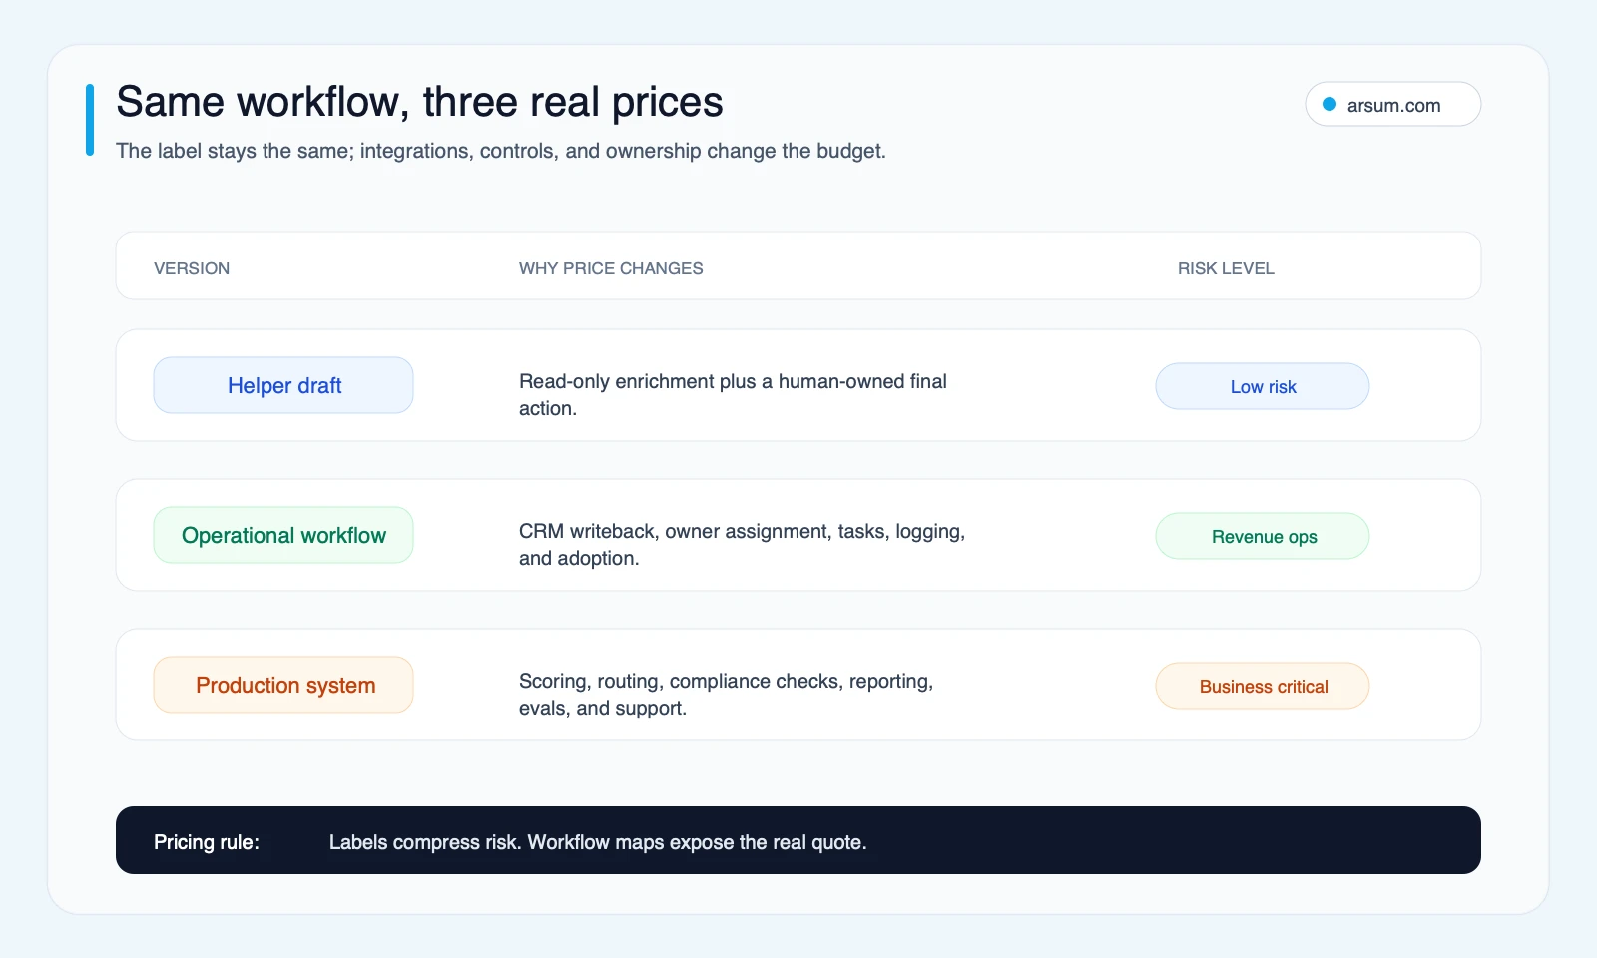Click the VERSION column header
The width and height of the screenshot is (1597, 958).
pos(192,268)
